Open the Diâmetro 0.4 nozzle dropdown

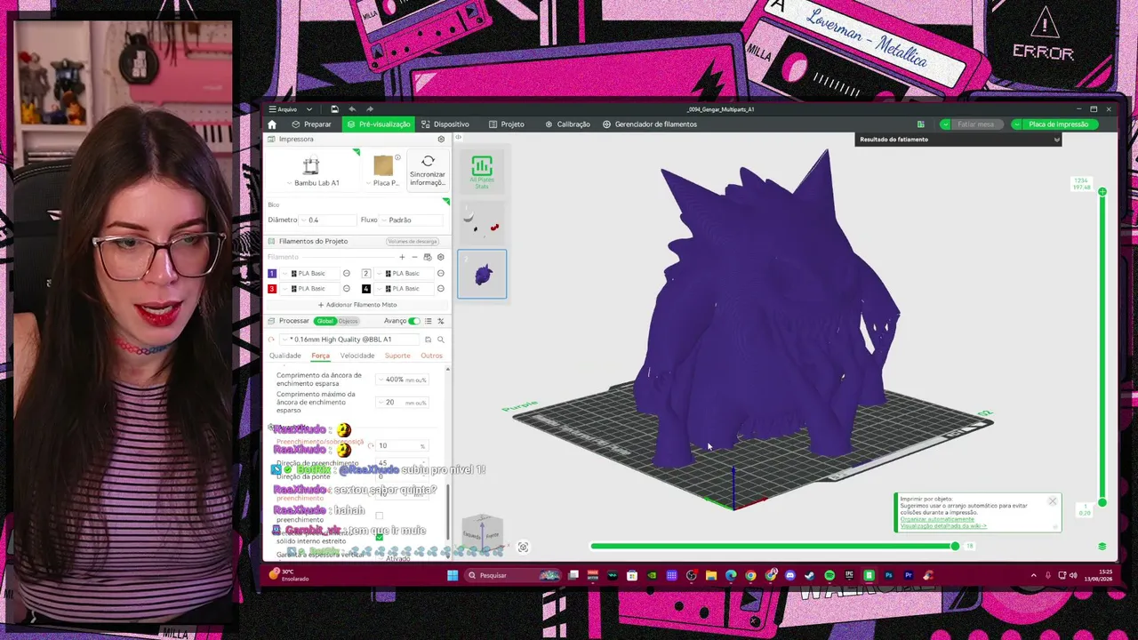tap(327, 220)
